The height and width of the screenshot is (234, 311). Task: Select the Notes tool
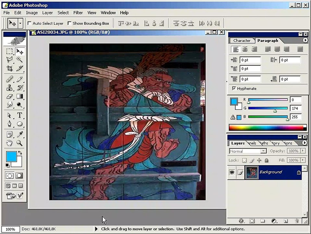tap(9, 135)
